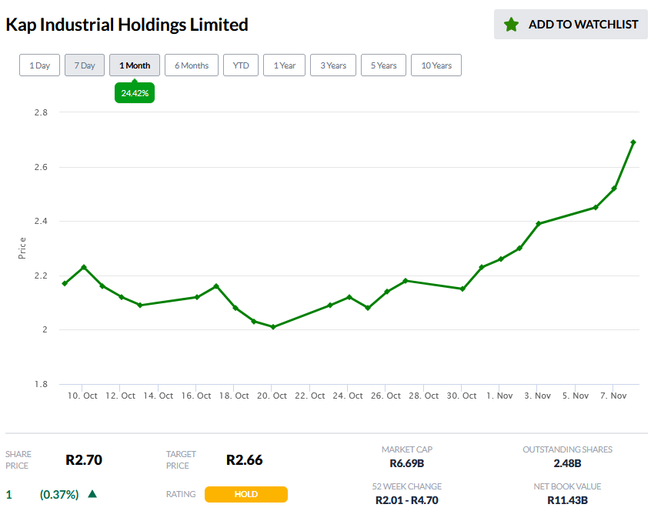Screen dimensions: 661x511
Task: Click the 2.48B outstanding shares value
Action: pyautogui.click(x=567, y=463)
